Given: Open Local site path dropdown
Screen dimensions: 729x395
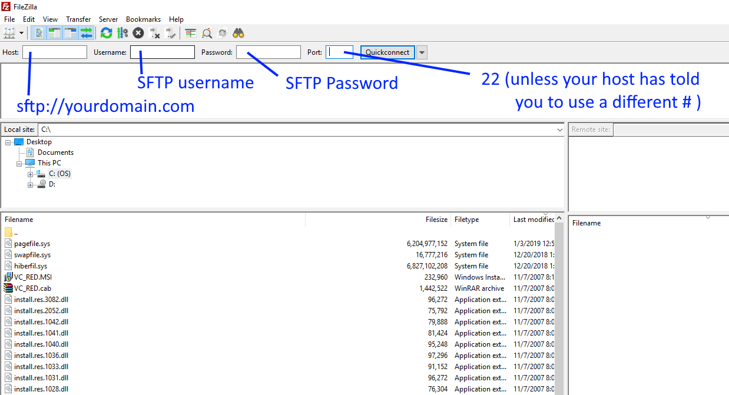Looking at the screenshot, I should point(559,130).
